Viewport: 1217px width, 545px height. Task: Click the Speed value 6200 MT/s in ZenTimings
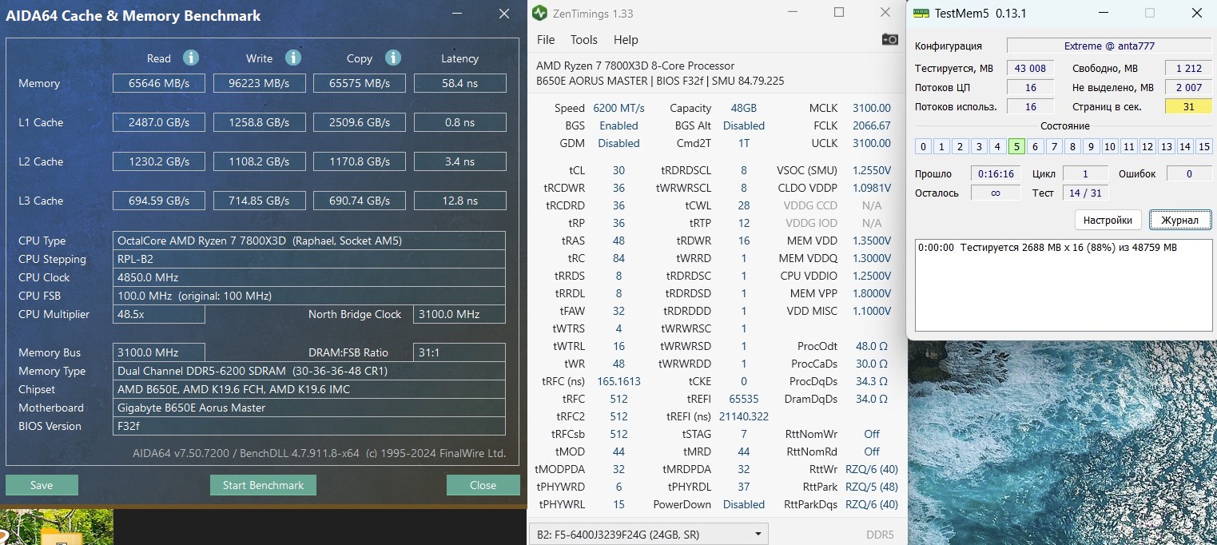[x=618, y=108]
